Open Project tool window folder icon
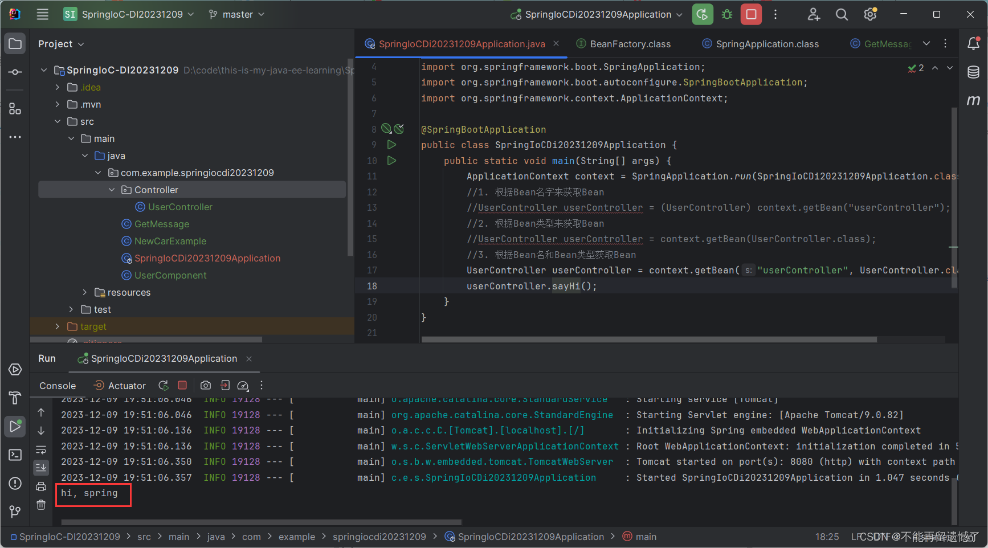This screenshot has height=548, width=988. click(15, 43)
